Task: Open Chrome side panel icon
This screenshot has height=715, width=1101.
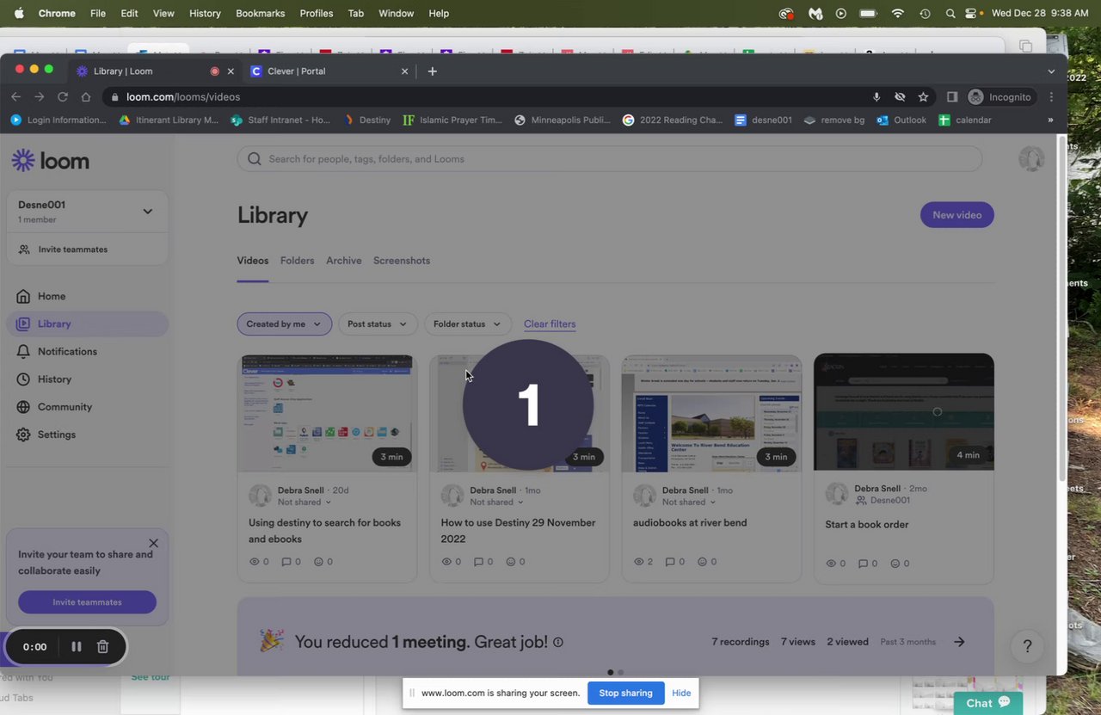Action: pos(951,97)
